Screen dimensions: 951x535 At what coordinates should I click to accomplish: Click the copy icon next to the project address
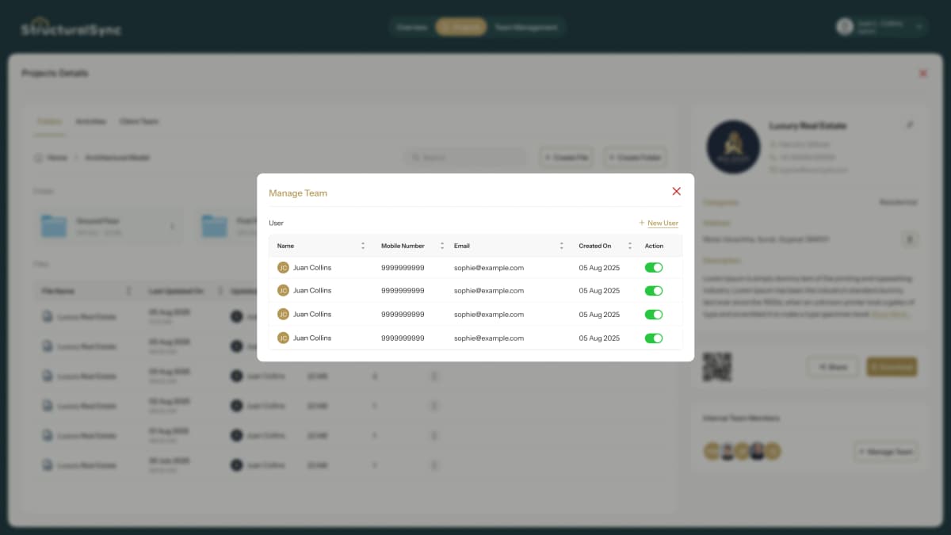(x=911, y=239)
